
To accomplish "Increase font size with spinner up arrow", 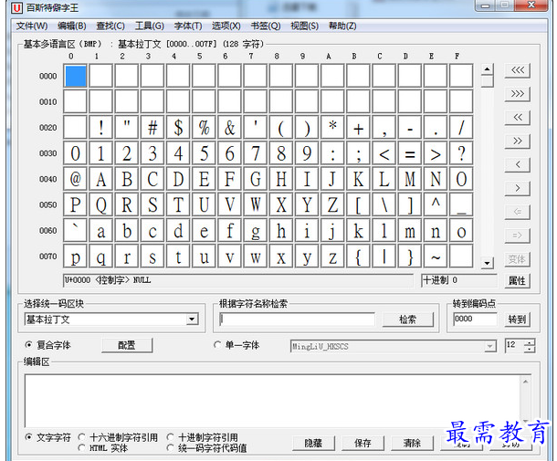I will (x=530, y=341).
